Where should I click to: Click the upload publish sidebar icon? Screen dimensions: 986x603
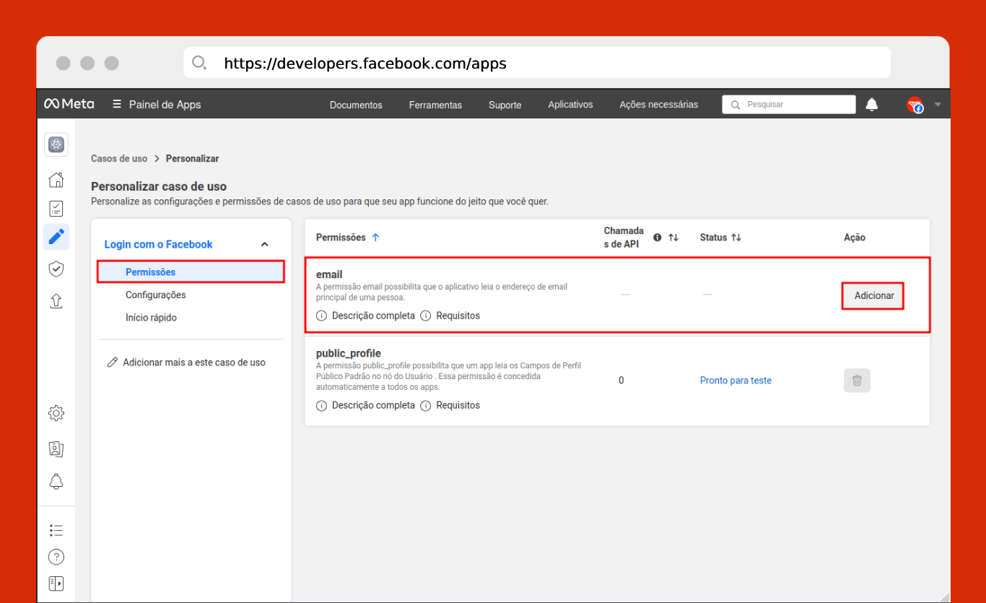click(x=56, y=300)
